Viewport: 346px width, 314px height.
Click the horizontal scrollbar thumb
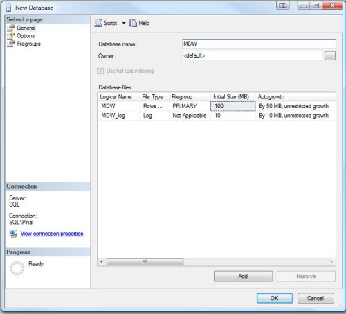click(x=145, y=261)
